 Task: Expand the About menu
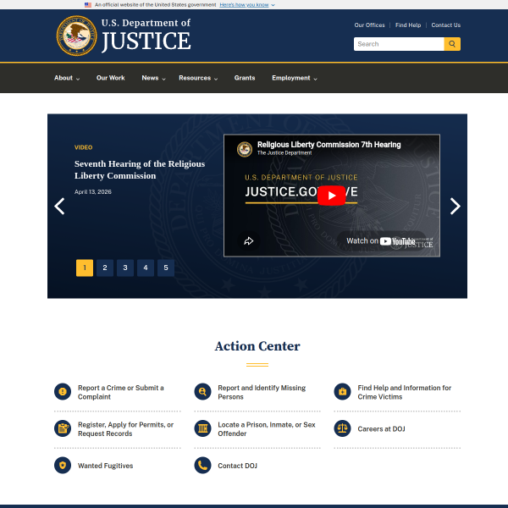click(67, 78)
